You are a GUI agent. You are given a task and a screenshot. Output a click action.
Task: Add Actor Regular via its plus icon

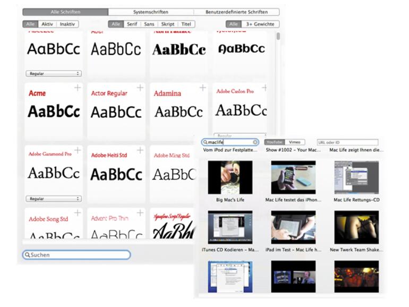(140, 88)
